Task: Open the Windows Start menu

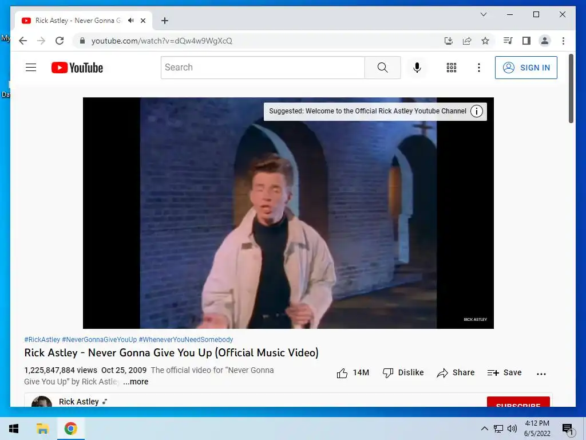Action: point(14,429)
